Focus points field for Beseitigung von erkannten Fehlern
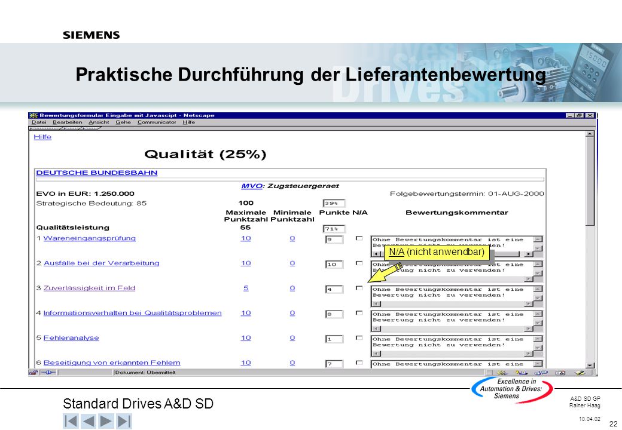 pos(334,364)
